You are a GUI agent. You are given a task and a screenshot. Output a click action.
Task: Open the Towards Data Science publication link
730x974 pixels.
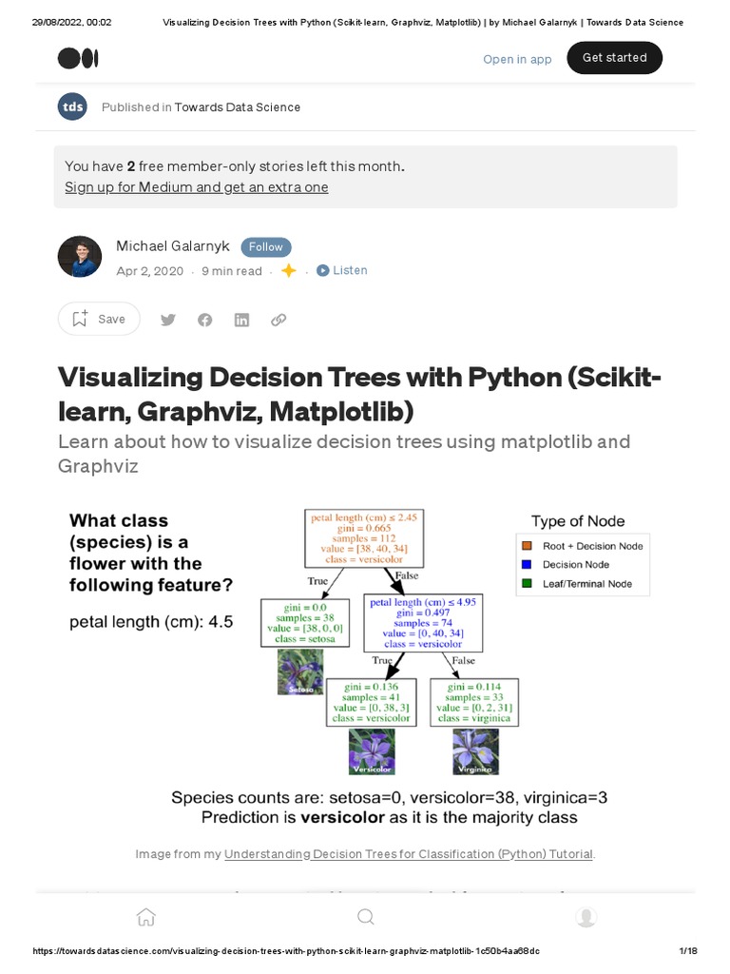(237, 107)
